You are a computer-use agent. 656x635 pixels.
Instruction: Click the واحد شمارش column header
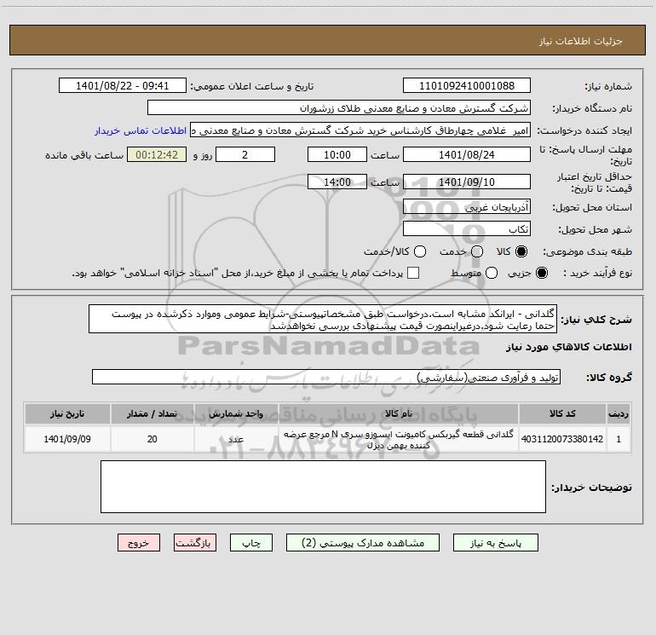click(236, 413)
